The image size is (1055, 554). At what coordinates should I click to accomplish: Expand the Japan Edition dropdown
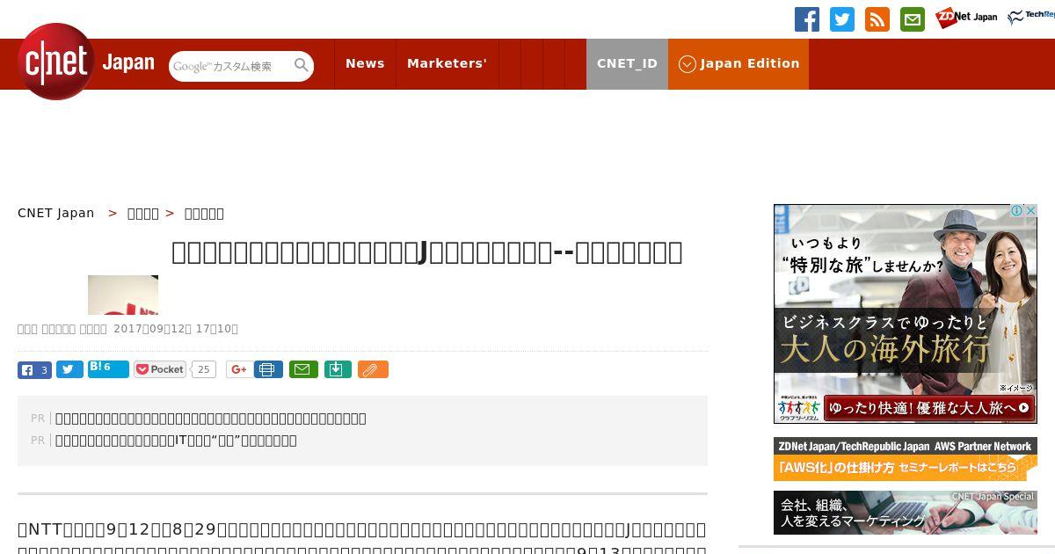[x=738, y=63]
